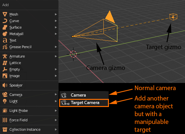Screen dimensions: 185x134
Task: Expand the Force Field submenu arrow
Action: tap(56, 120)
